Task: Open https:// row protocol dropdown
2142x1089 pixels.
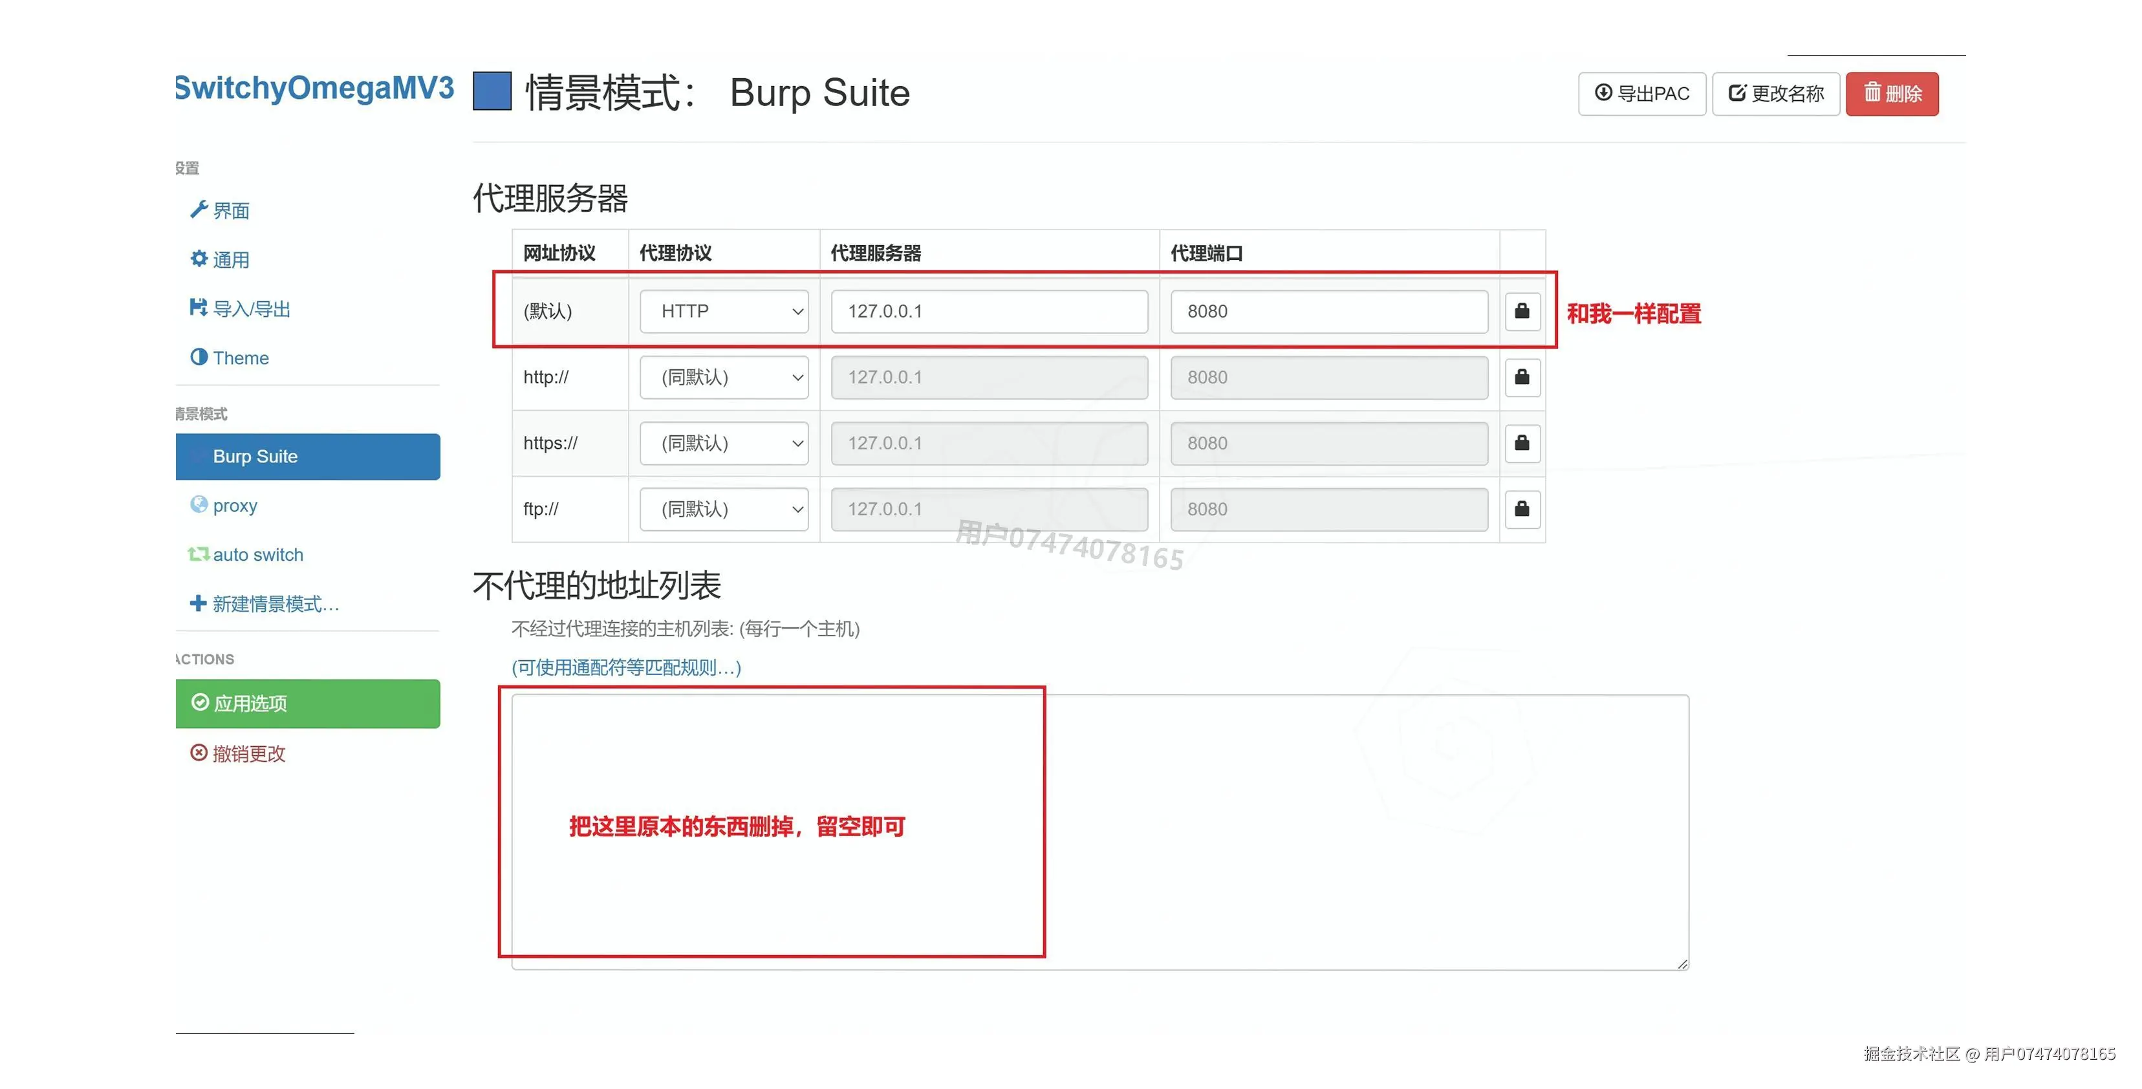Action: [724, 443]
